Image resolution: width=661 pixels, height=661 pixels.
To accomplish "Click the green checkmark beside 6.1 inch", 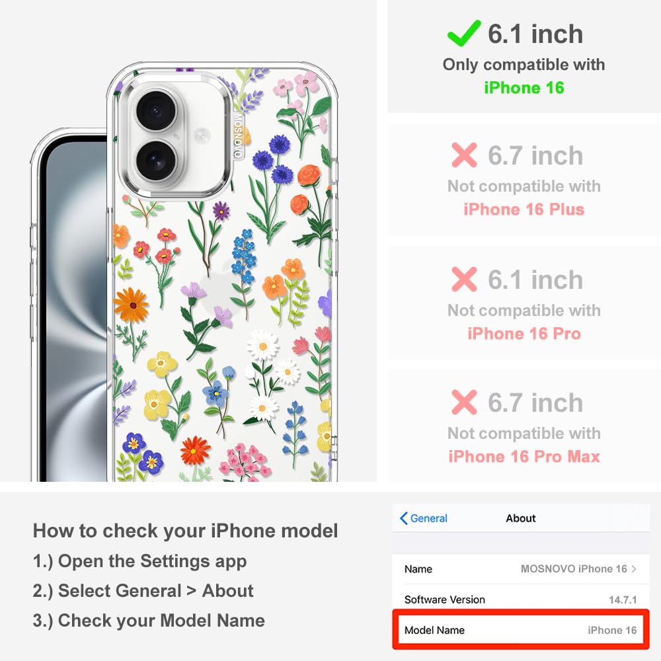I will tap(464, 33).
